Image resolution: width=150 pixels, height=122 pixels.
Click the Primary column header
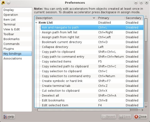(111, 18)
